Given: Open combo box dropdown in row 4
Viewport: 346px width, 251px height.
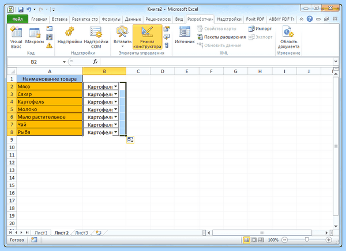Looking at the screenshot, I should click(116, 102).
